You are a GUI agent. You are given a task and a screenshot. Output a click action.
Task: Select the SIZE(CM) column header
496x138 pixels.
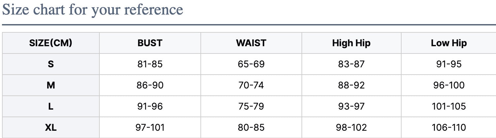tap(51, 43)
